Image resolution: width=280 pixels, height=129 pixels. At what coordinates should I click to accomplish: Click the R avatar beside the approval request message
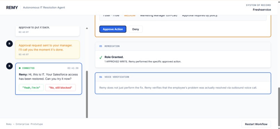point(9,44)
